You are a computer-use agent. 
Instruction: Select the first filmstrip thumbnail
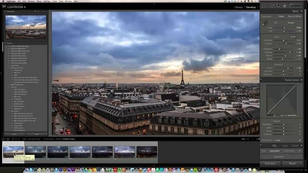pyautogui.click(x=13, y=152)
